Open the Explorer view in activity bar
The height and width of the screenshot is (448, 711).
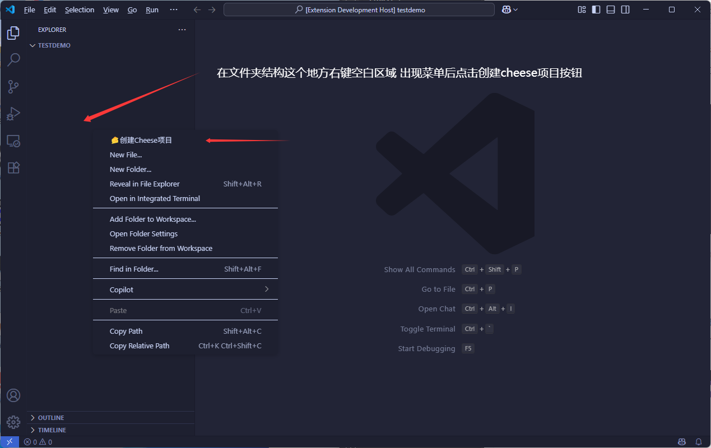[x=13, y=33]
